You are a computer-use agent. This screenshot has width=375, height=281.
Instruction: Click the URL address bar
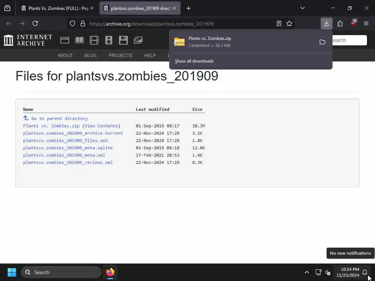coord(181,24)
